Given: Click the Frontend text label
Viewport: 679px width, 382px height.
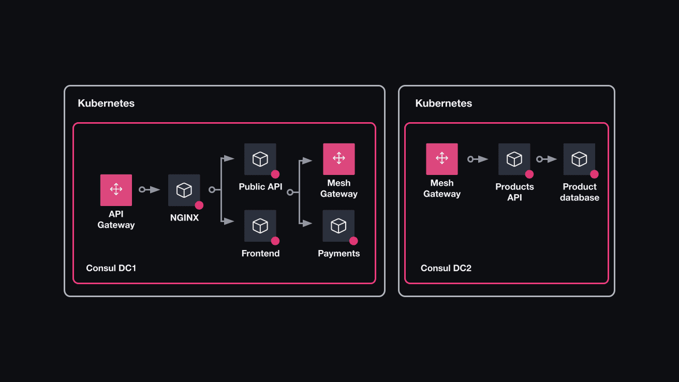Looking at the screenshot, I should [x=260, y=254].
